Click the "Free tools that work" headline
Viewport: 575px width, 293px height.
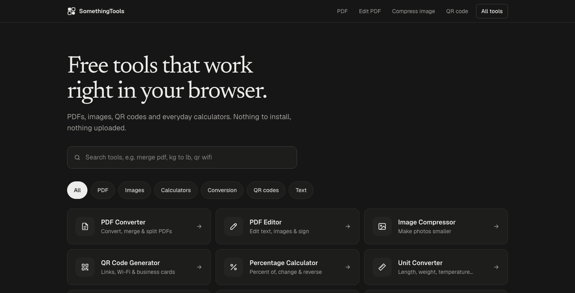(x=160, y=65)
